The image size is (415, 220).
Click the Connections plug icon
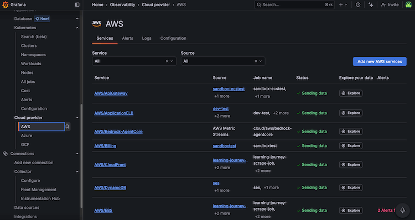[x=6, y=154]
